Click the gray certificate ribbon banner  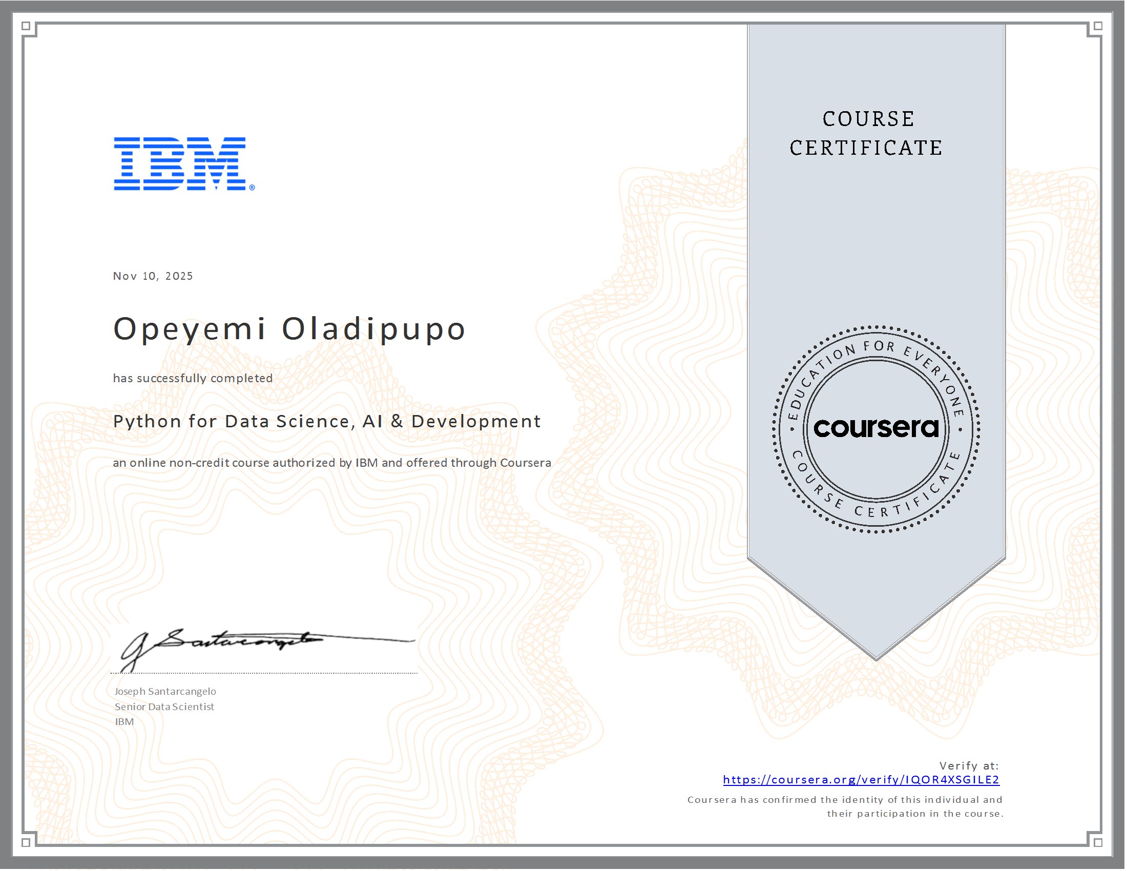[x=877, y=232]
